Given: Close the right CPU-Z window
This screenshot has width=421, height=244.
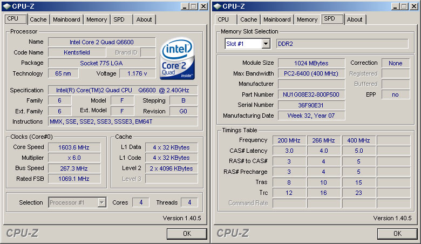Looking at the screenshot, I should click(x=414, y=6).
